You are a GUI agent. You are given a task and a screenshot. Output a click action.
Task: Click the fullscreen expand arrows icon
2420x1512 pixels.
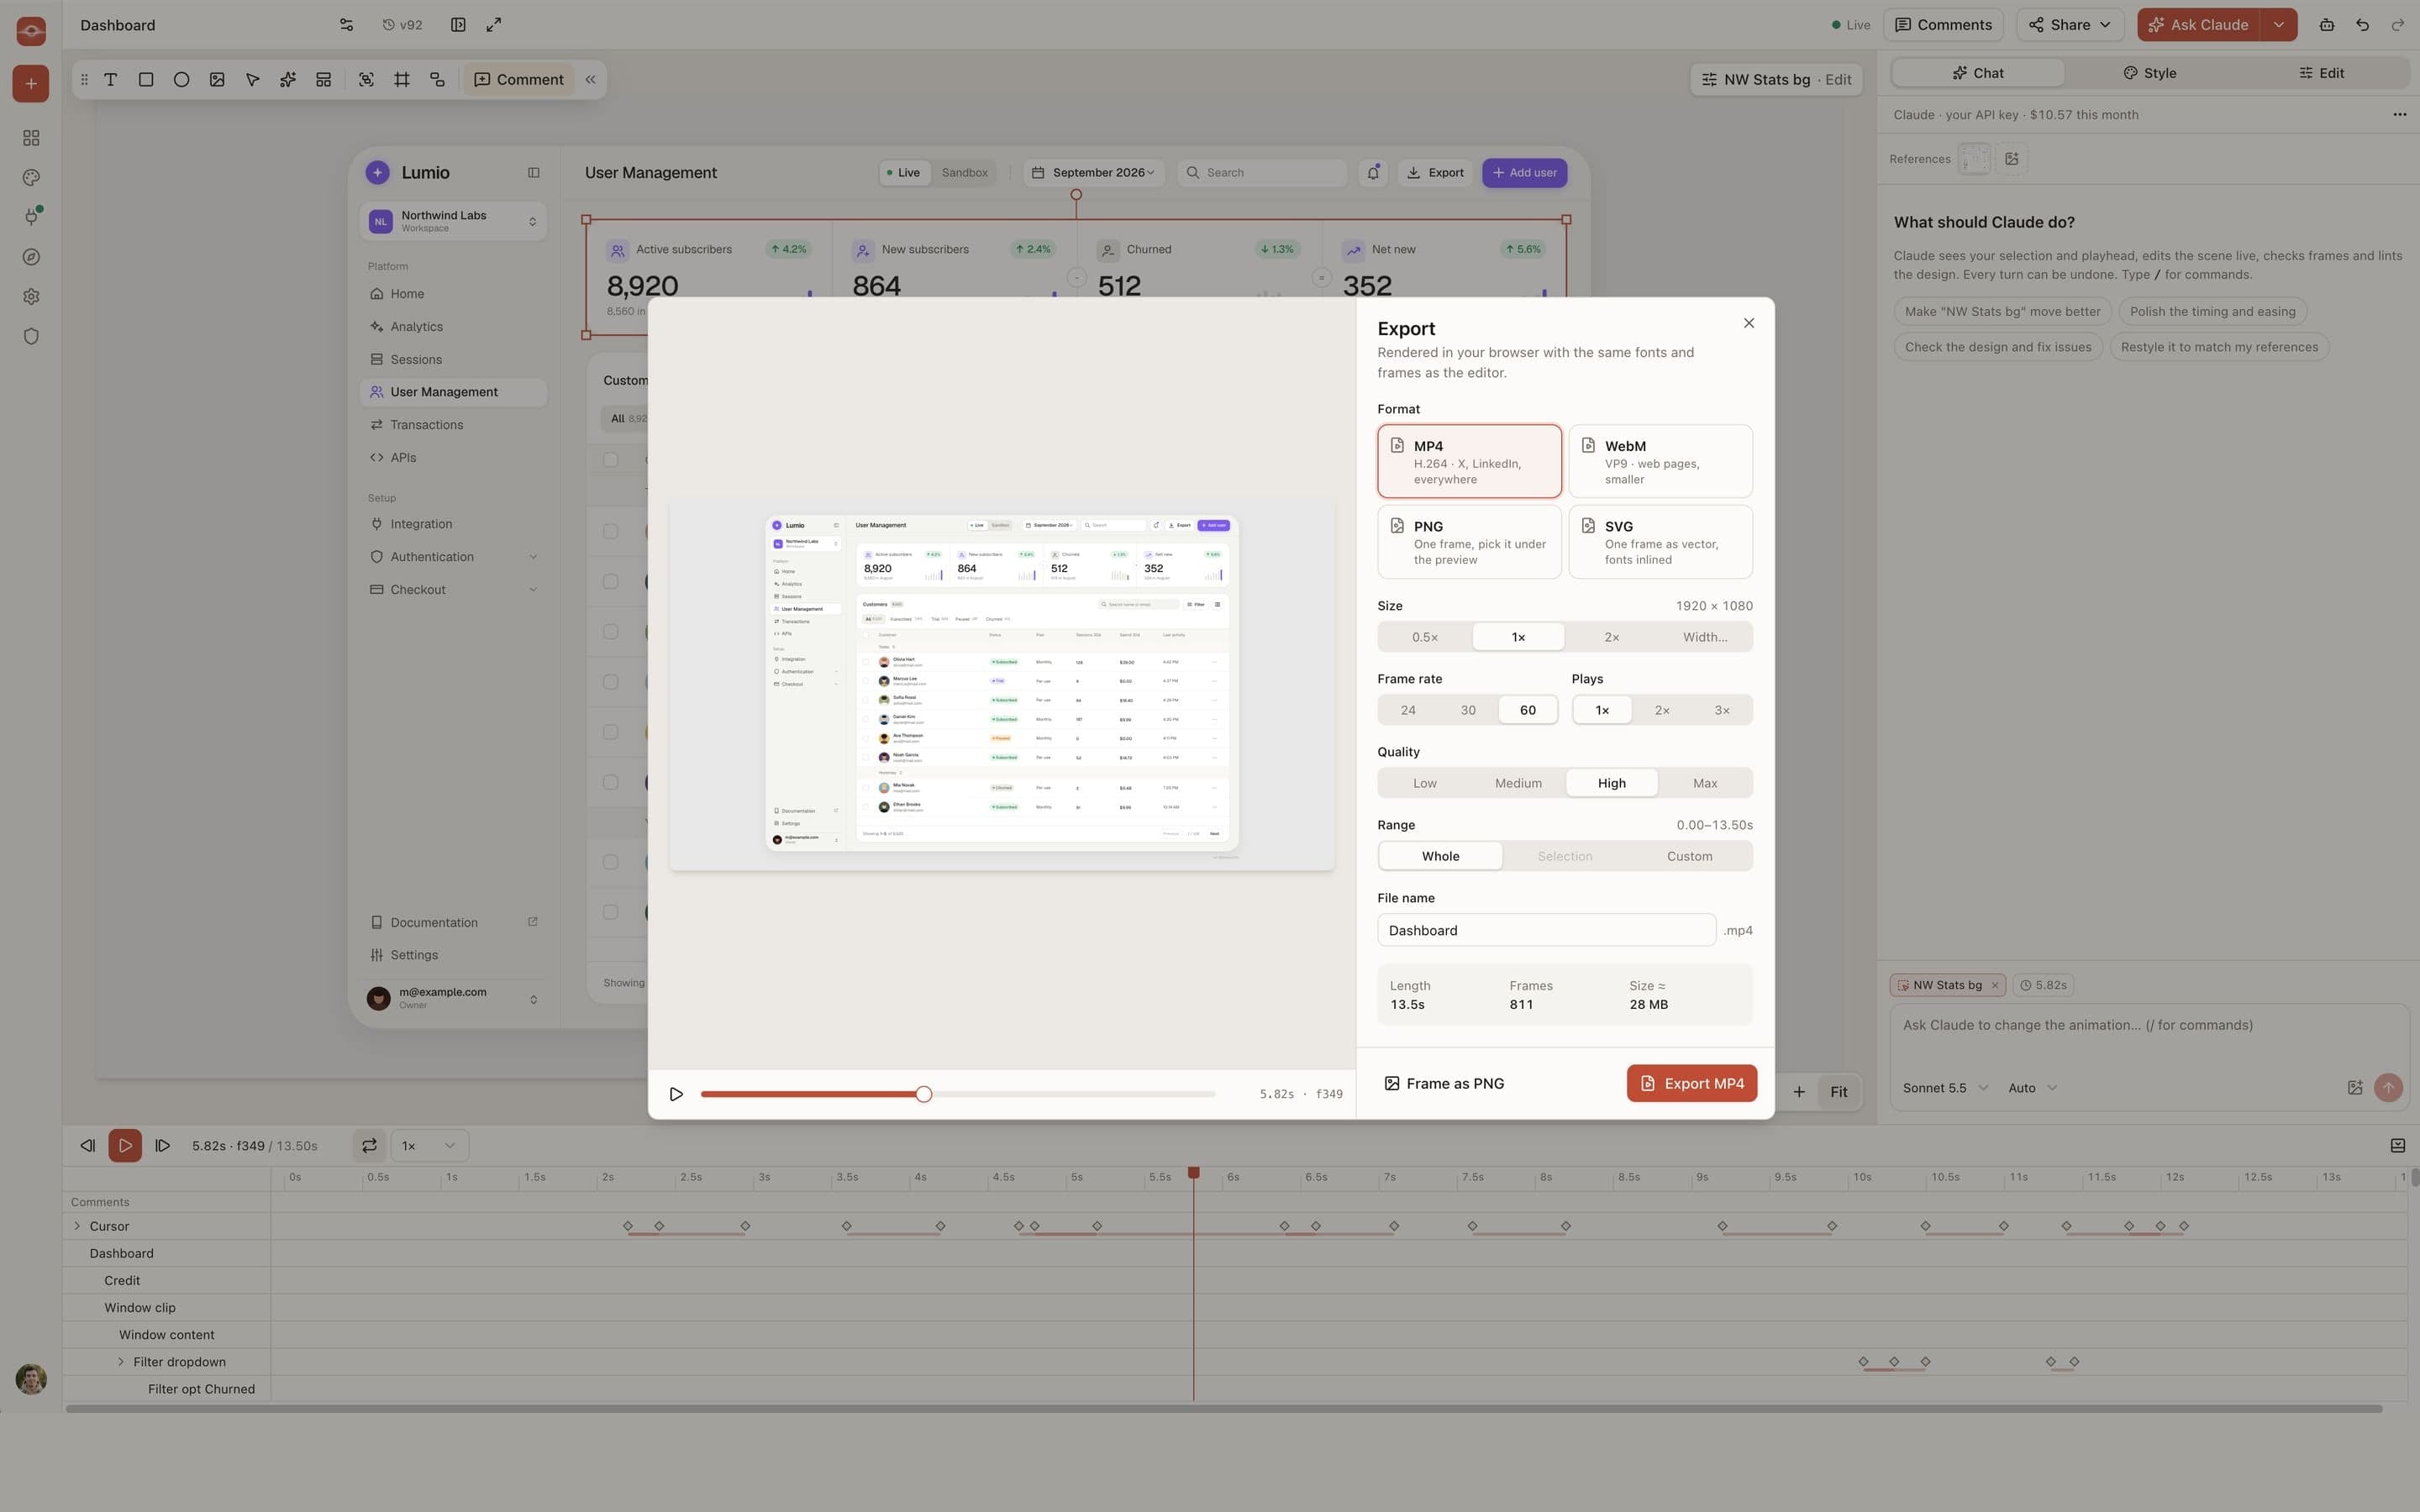coord(494,25)
